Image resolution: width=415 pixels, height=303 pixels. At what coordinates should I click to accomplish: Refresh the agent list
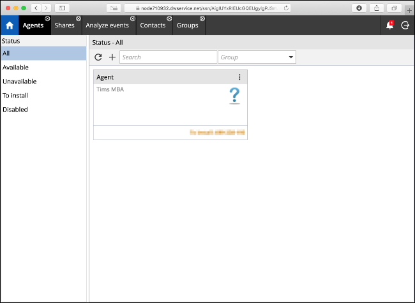98,57
